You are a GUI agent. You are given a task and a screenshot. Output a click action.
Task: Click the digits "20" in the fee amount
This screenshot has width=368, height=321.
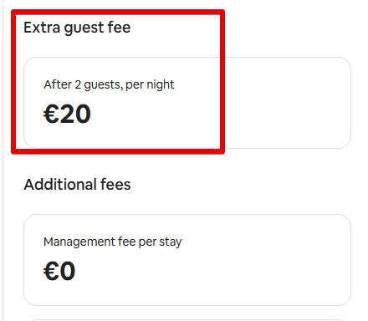75,114
